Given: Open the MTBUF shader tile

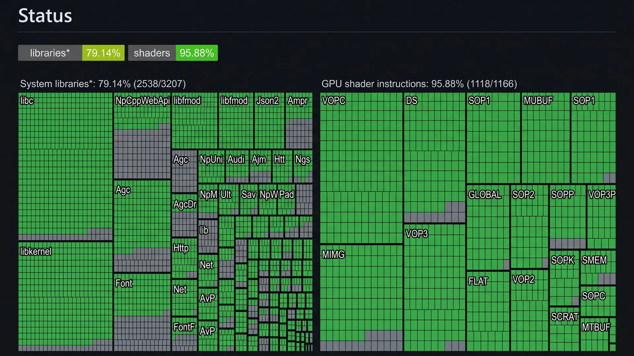Looking at the screenshot, I should pos(595,334).
